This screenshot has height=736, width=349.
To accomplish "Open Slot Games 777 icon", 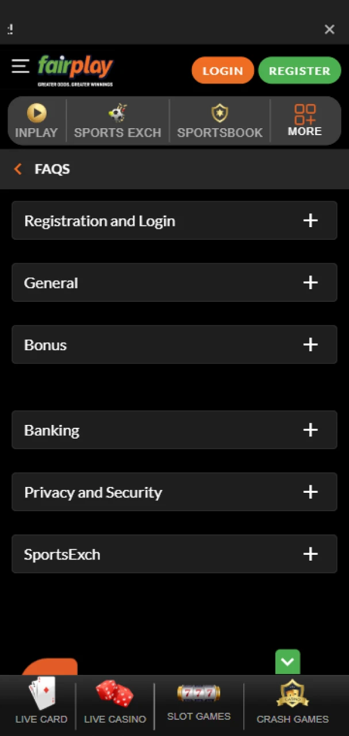I will pyautogui.click(x=198, y=693).
